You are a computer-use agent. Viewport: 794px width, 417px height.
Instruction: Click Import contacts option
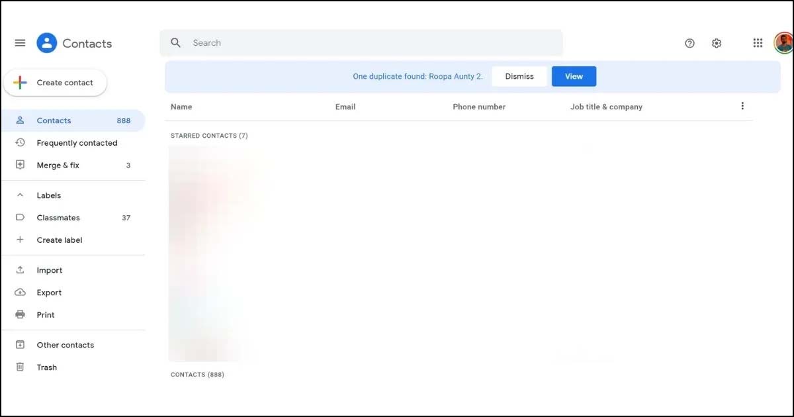click(73, 270)
